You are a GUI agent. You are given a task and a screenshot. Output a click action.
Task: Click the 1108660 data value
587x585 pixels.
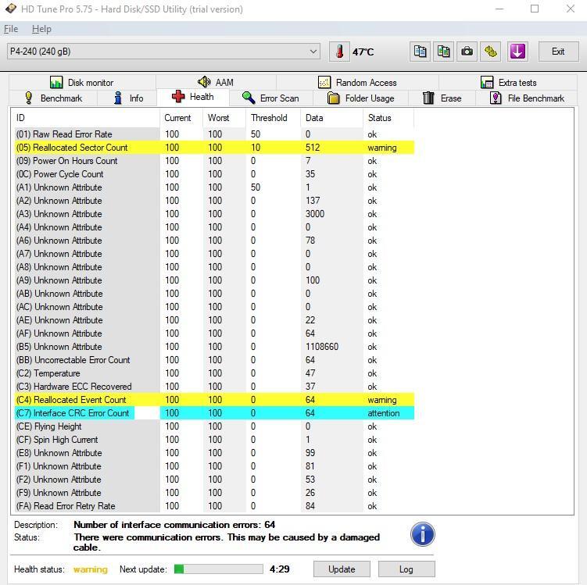[322, 347]
